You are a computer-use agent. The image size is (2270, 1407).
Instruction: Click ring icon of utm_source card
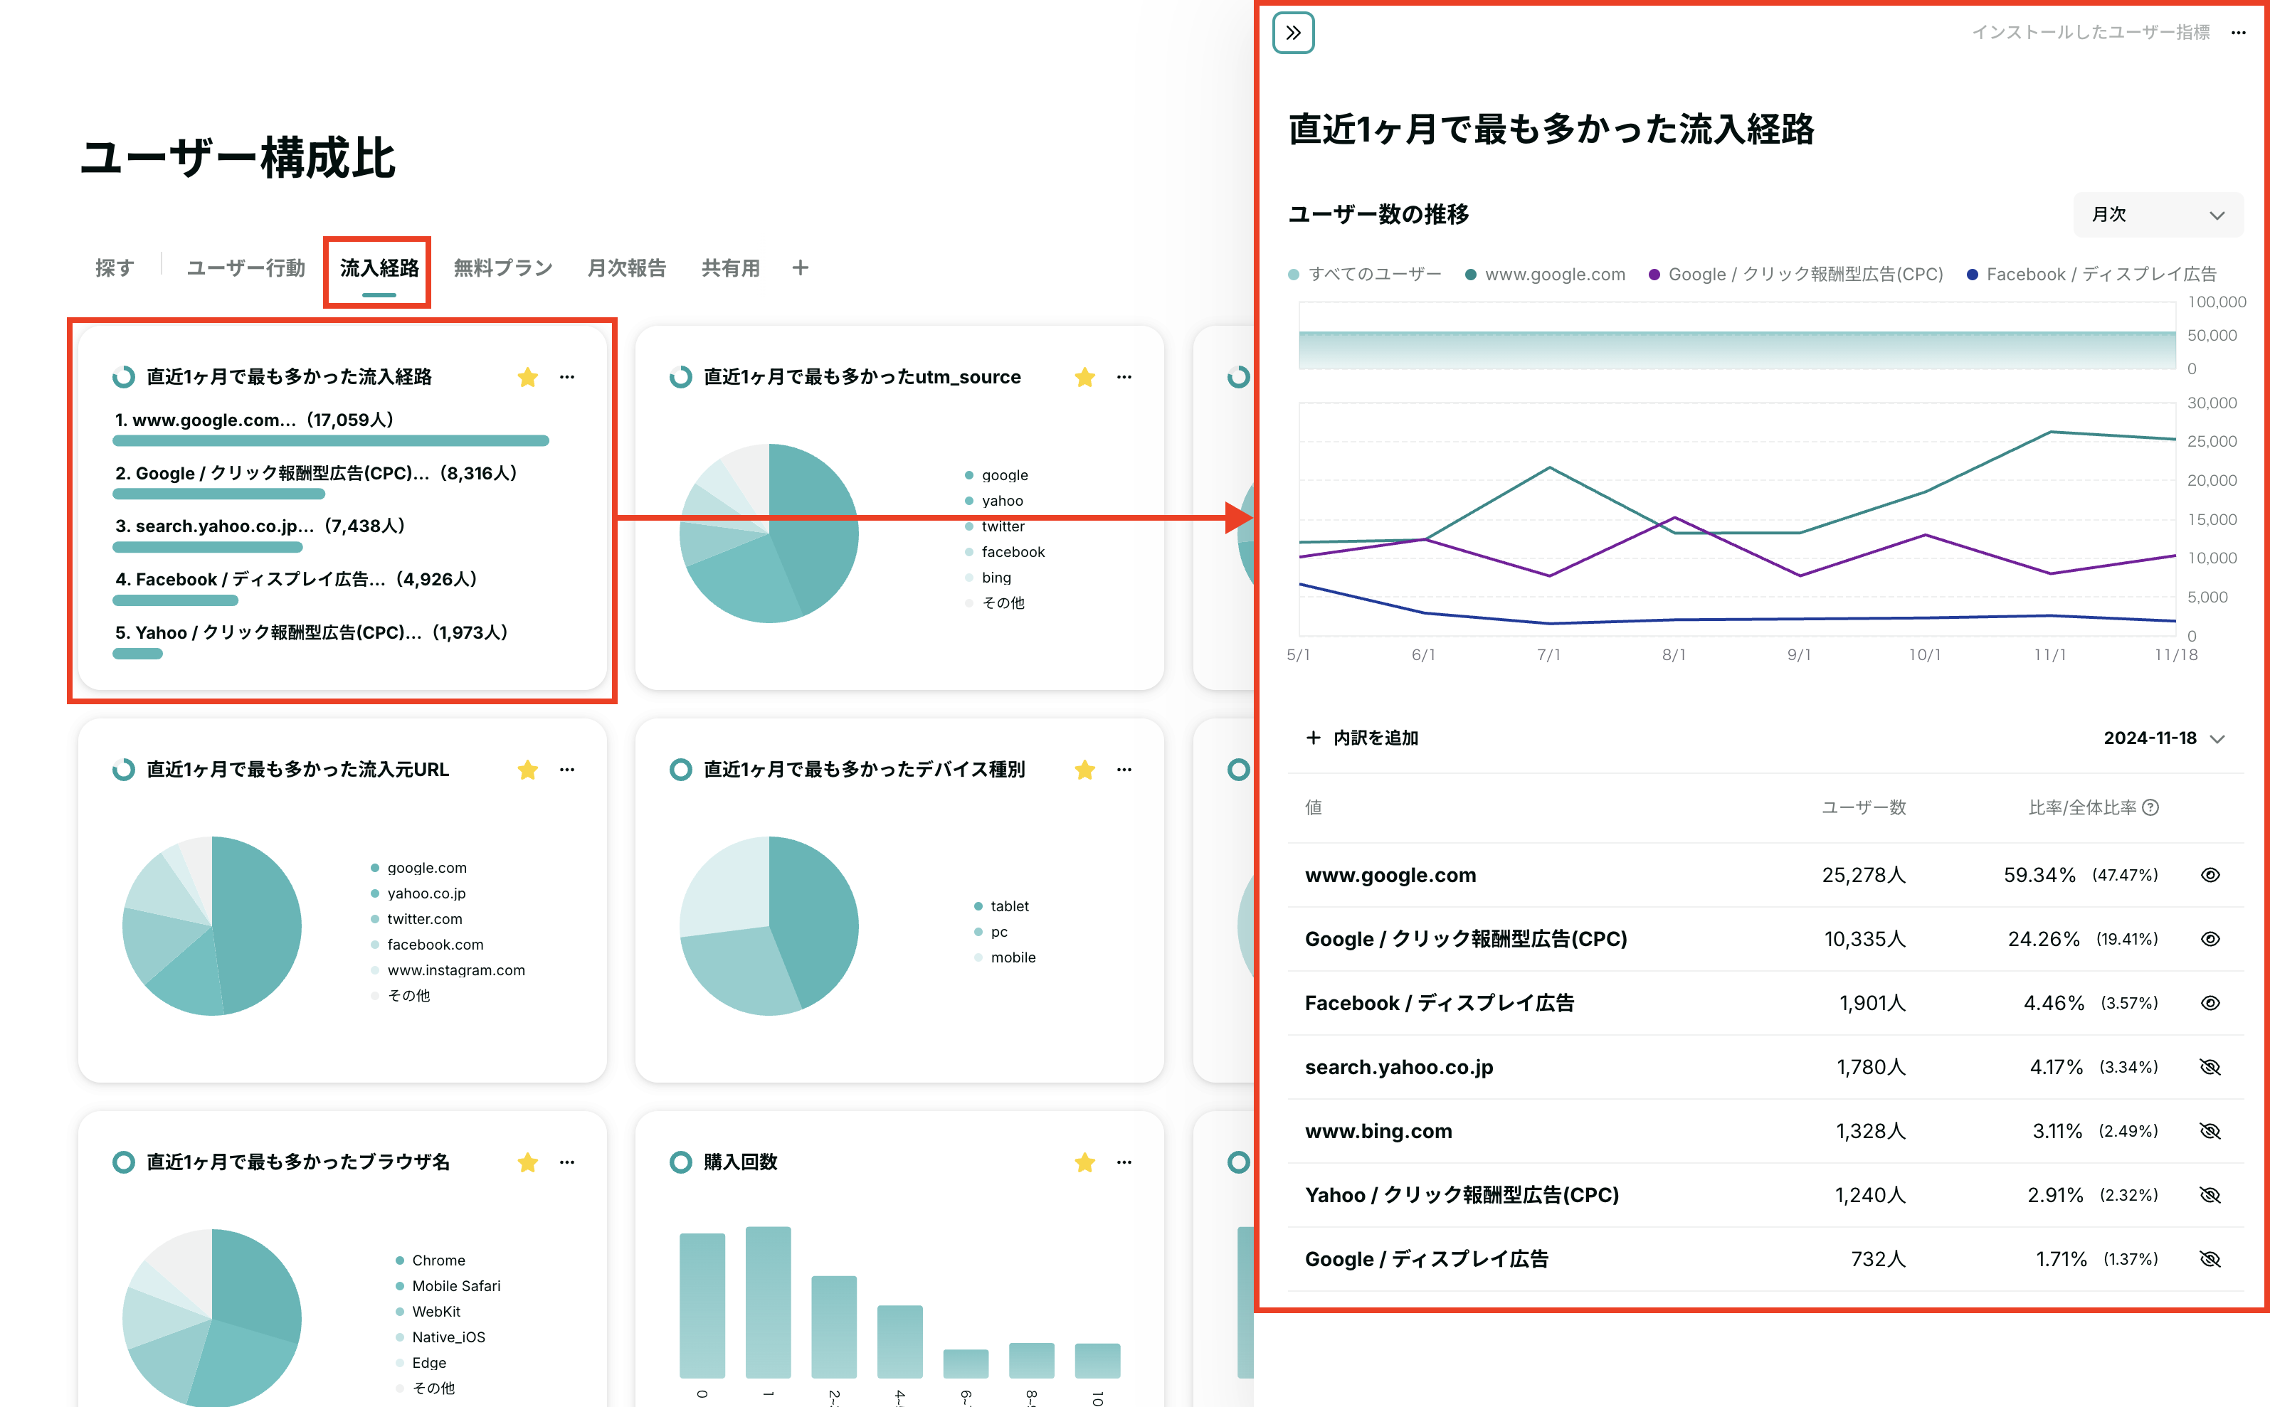click(680, 377)
